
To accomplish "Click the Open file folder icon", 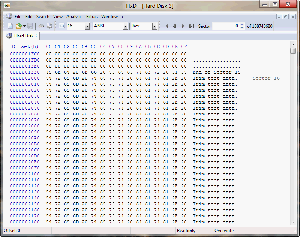I will click(18, 26).
